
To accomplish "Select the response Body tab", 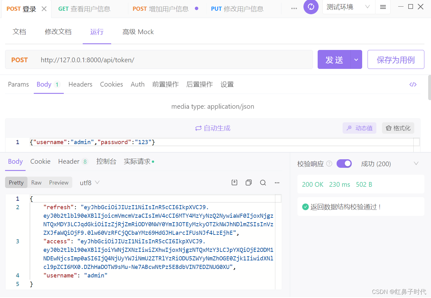I will point(15,161).
